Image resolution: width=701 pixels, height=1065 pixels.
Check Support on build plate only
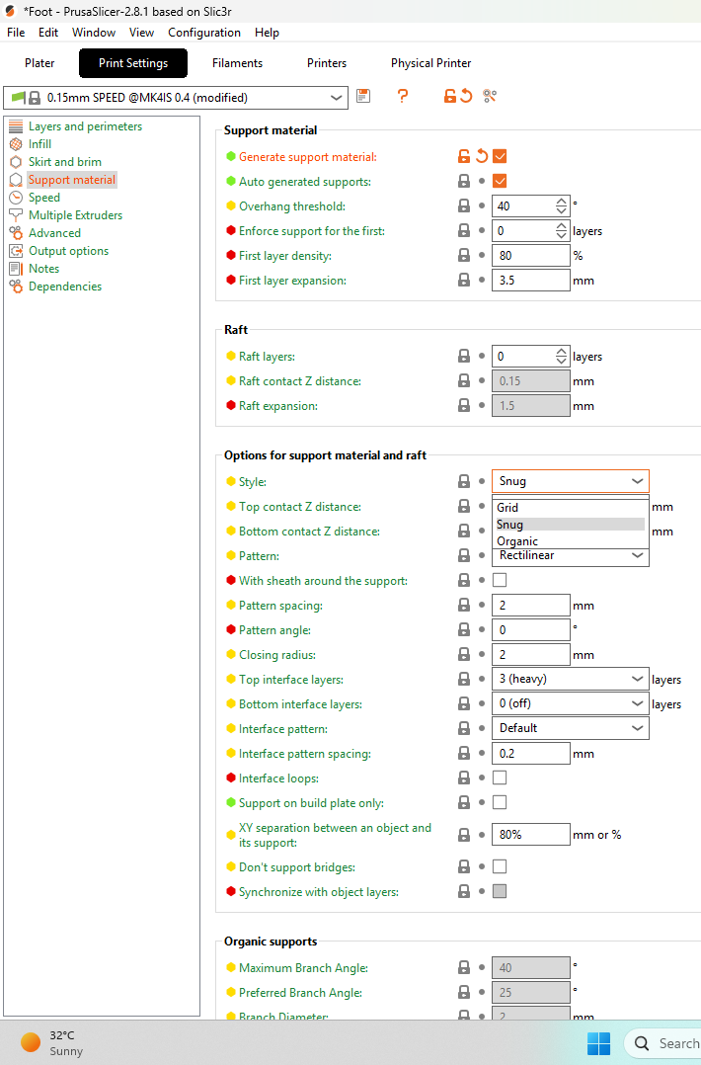coord(500,803)
